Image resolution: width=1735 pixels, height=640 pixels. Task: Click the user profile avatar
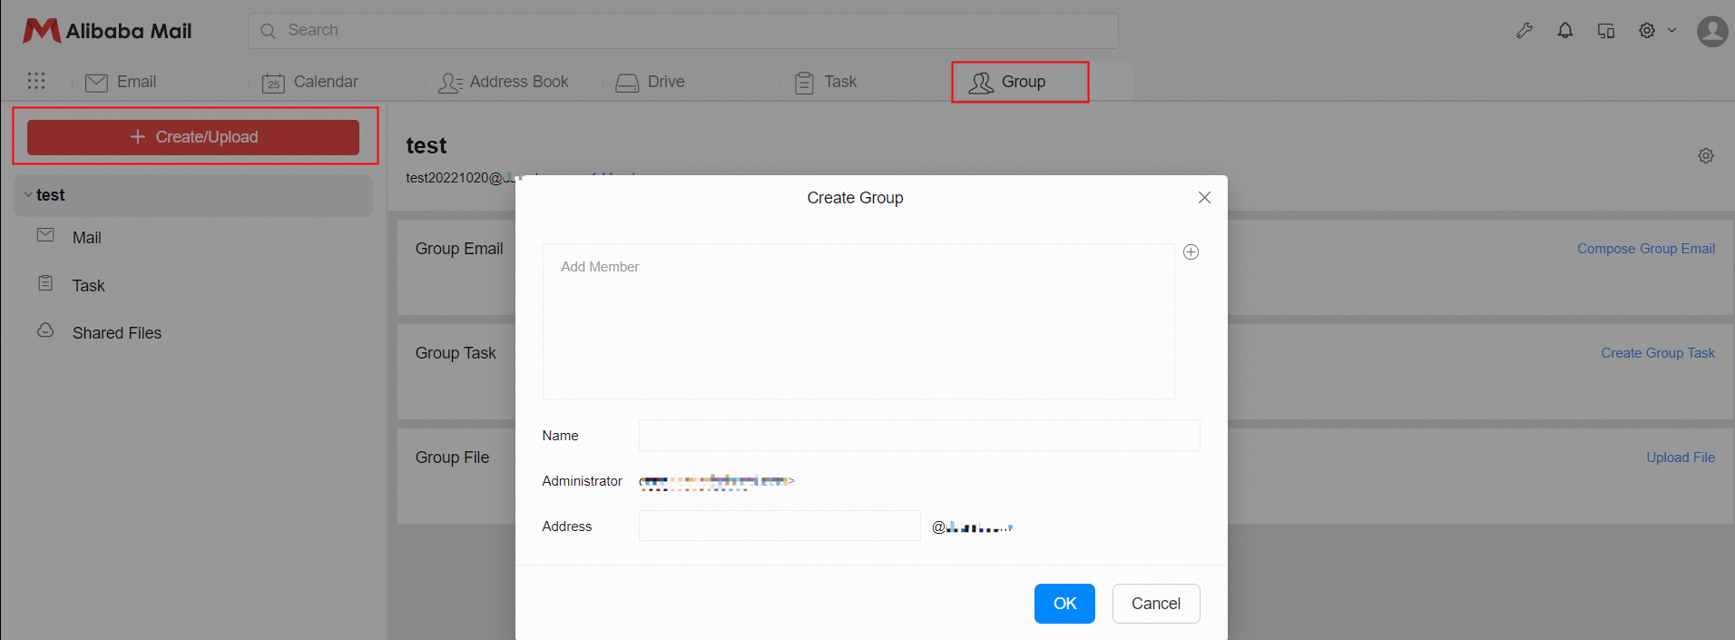pyautogui.click(x=1712, y=31)
